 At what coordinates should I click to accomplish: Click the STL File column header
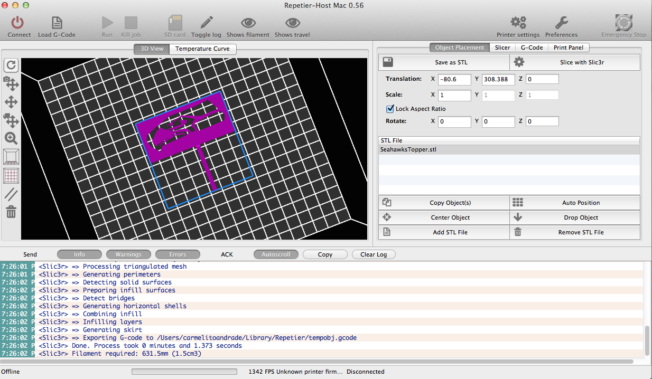click(x=509, y=140)
